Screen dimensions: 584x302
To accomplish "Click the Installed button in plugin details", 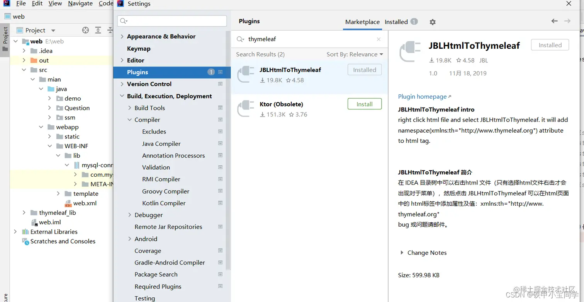I will click(550, 45).
